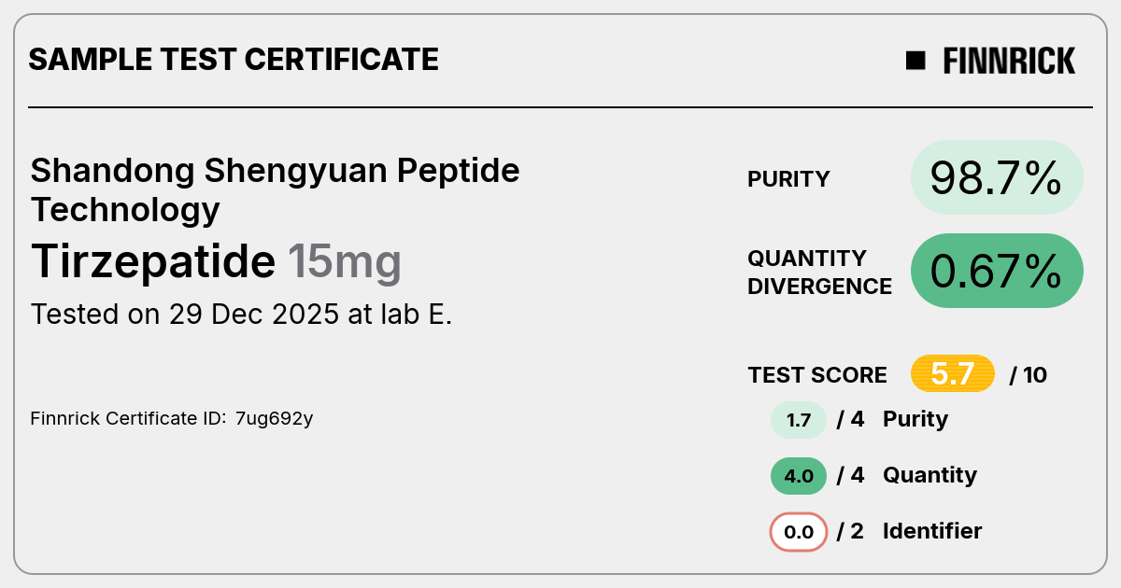Click the Tirzepatide product name
Screen dimensions: 1121x588
tap(153, 261)
